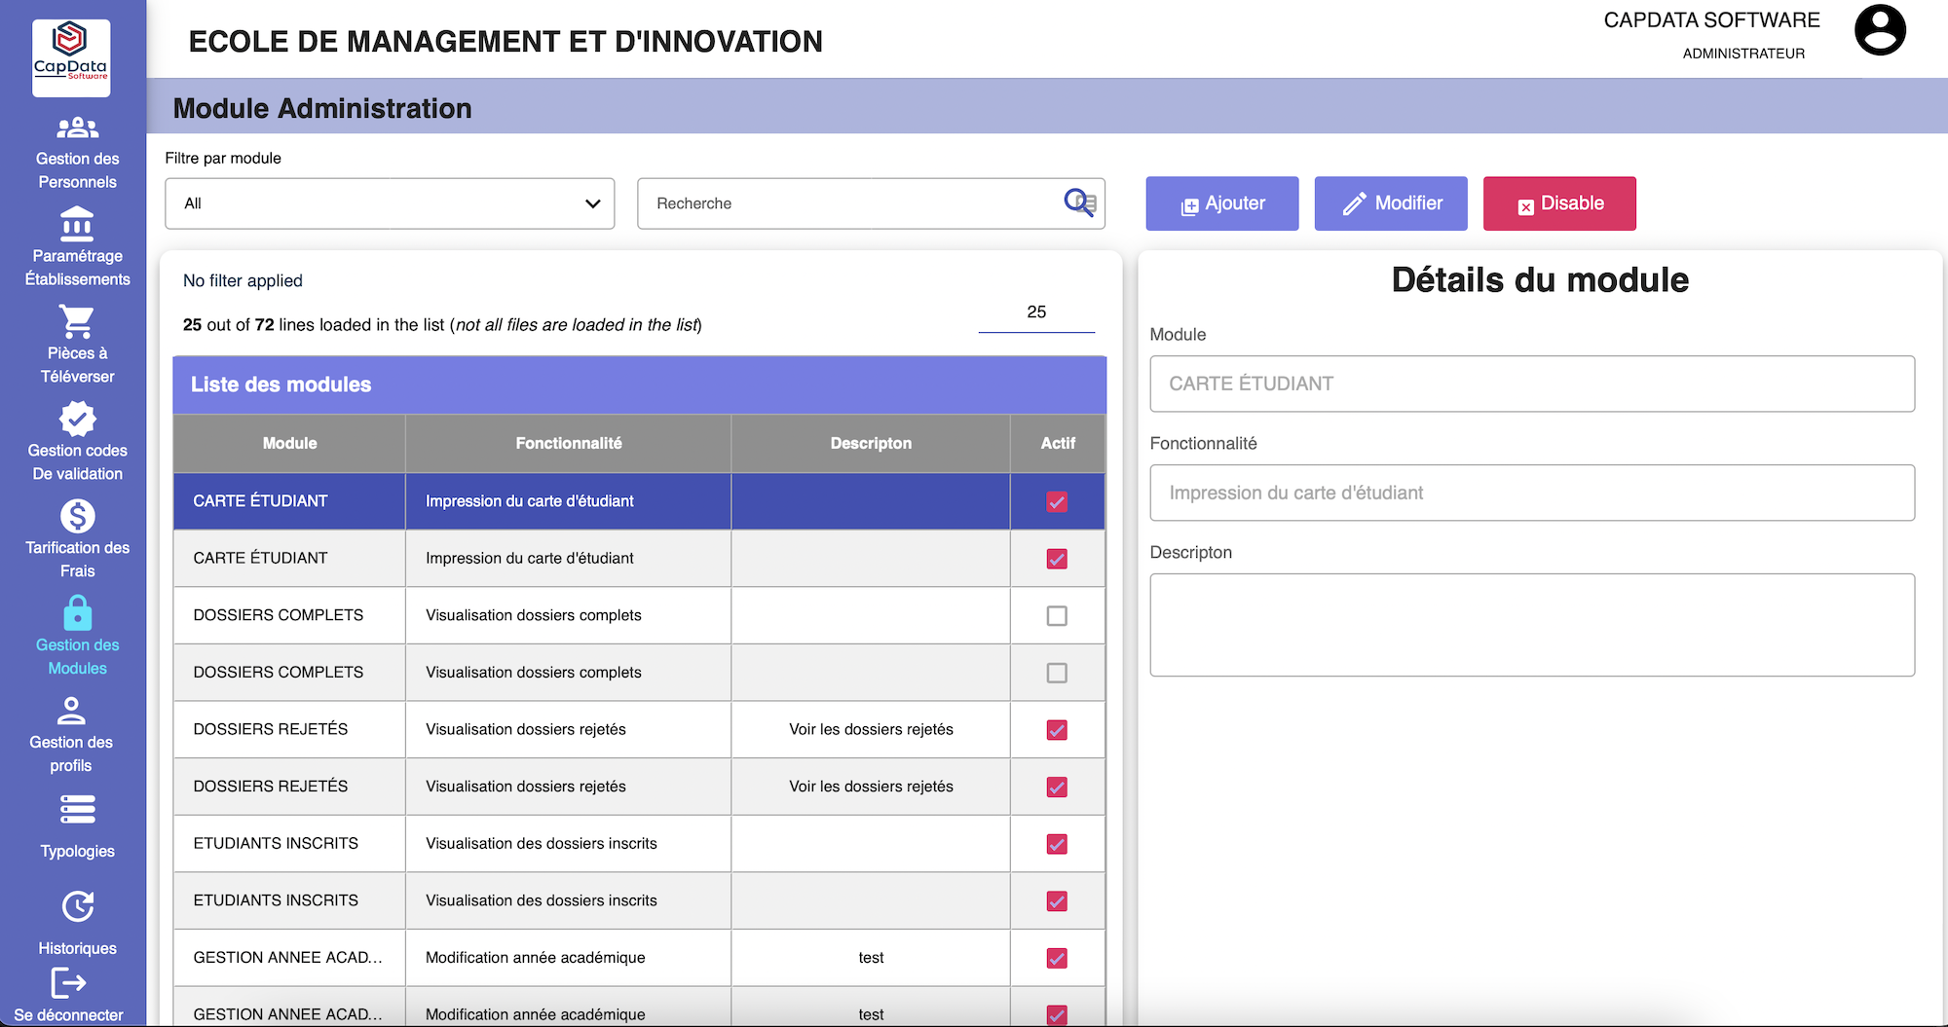
Task: Open Pièces à Téléverser cart icon
Action: [x=77, y=321]
